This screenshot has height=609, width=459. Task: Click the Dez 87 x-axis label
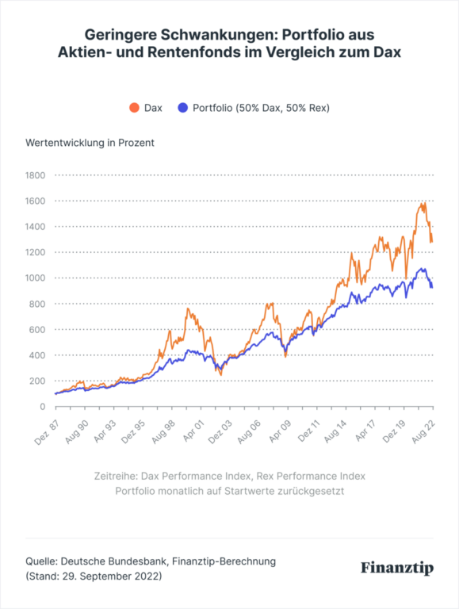point(47,432)
